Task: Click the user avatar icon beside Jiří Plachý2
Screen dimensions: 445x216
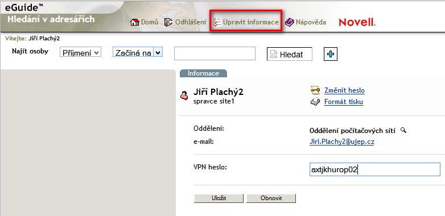Action: point(184,95)
